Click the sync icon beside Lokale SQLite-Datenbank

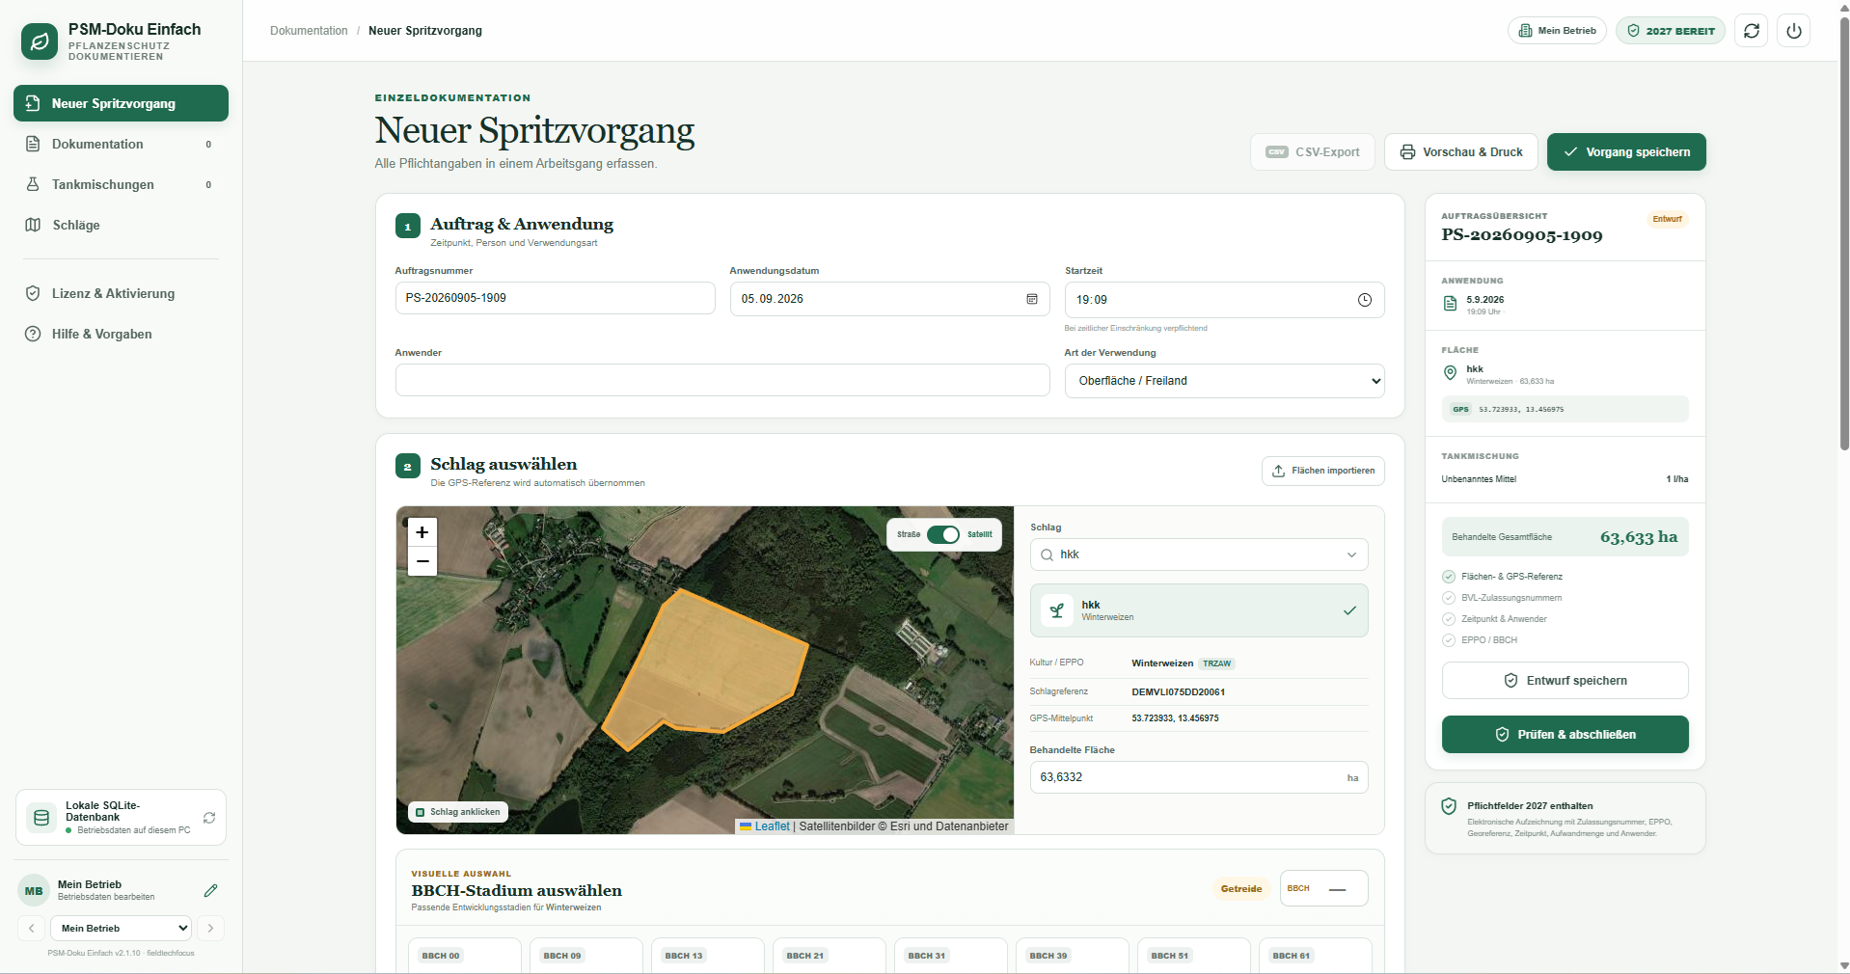[209, 818]
